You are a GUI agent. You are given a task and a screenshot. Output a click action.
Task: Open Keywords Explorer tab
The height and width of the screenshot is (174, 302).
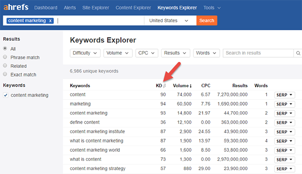tap(177, 8)
